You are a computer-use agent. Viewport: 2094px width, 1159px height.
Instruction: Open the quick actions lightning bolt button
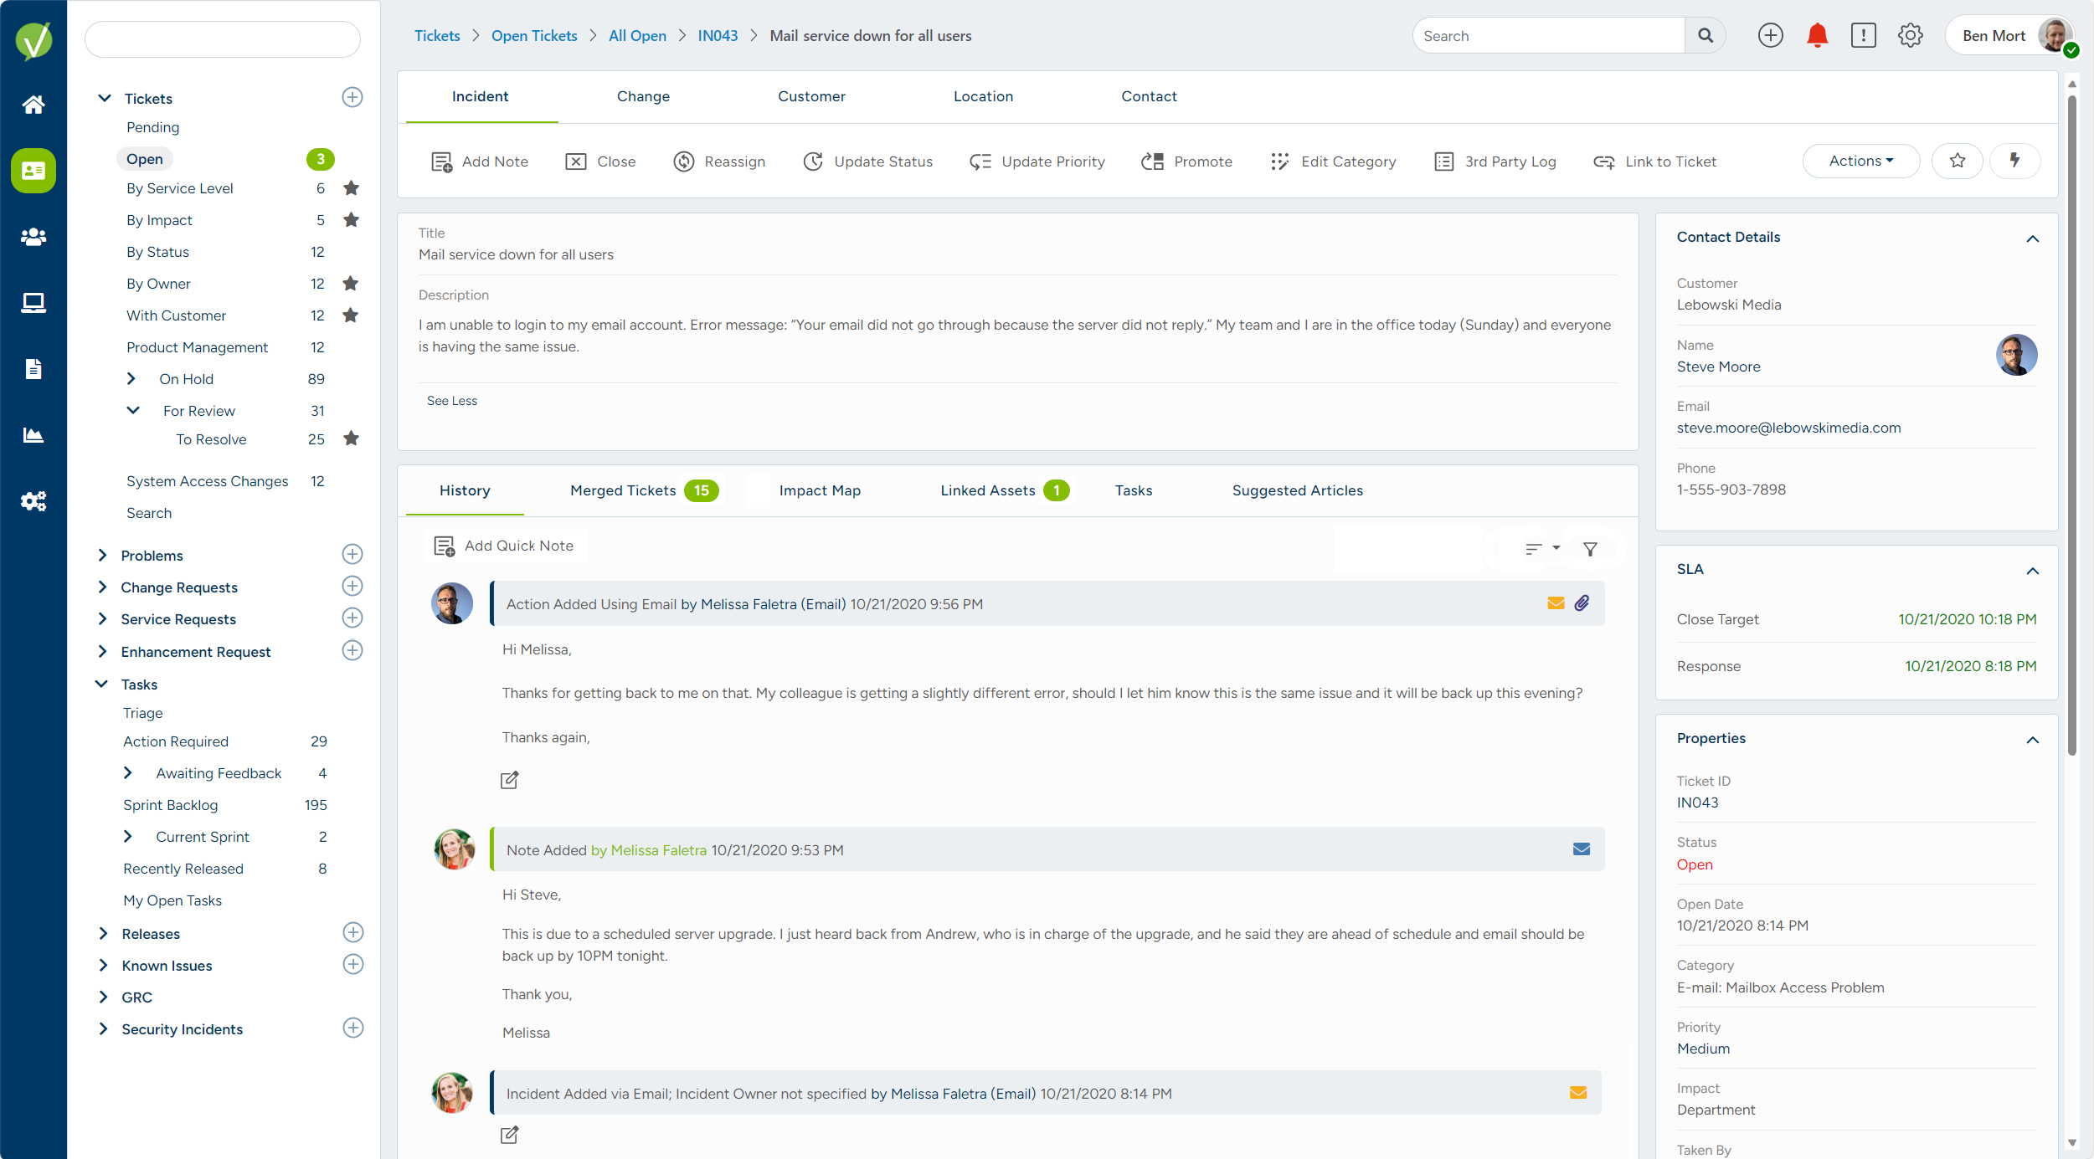pos(2014,161)
